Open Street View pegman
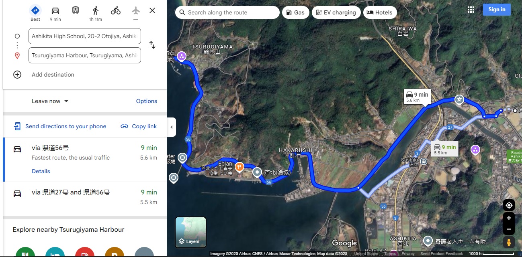 click(x=509, y=242)
